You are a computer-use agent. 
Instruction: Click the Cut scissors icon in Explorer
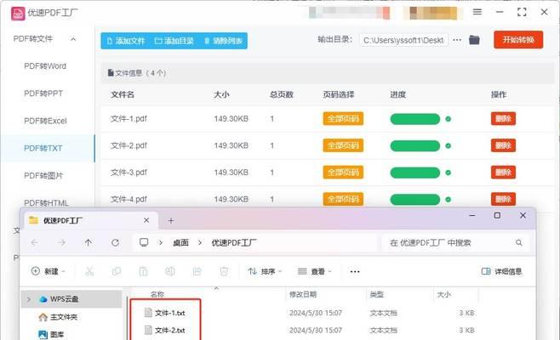coord(89,271)
